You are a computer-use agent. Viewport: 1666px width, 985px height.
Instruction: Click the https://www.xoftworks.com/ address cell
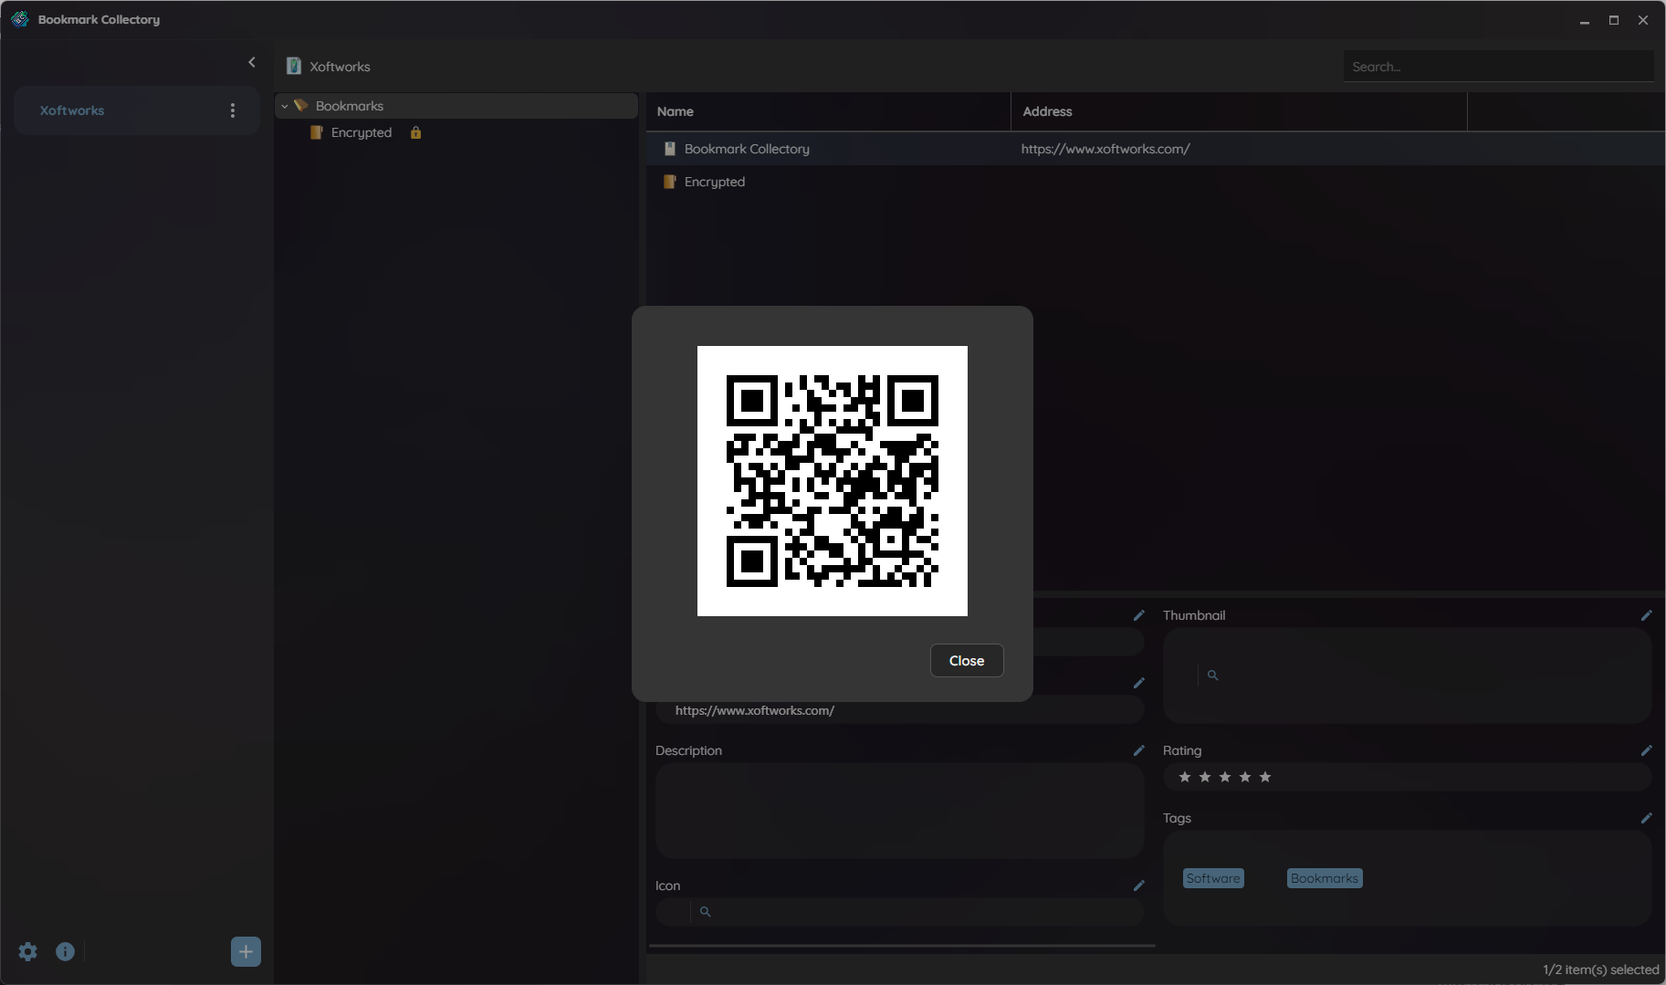[1105, 149]
